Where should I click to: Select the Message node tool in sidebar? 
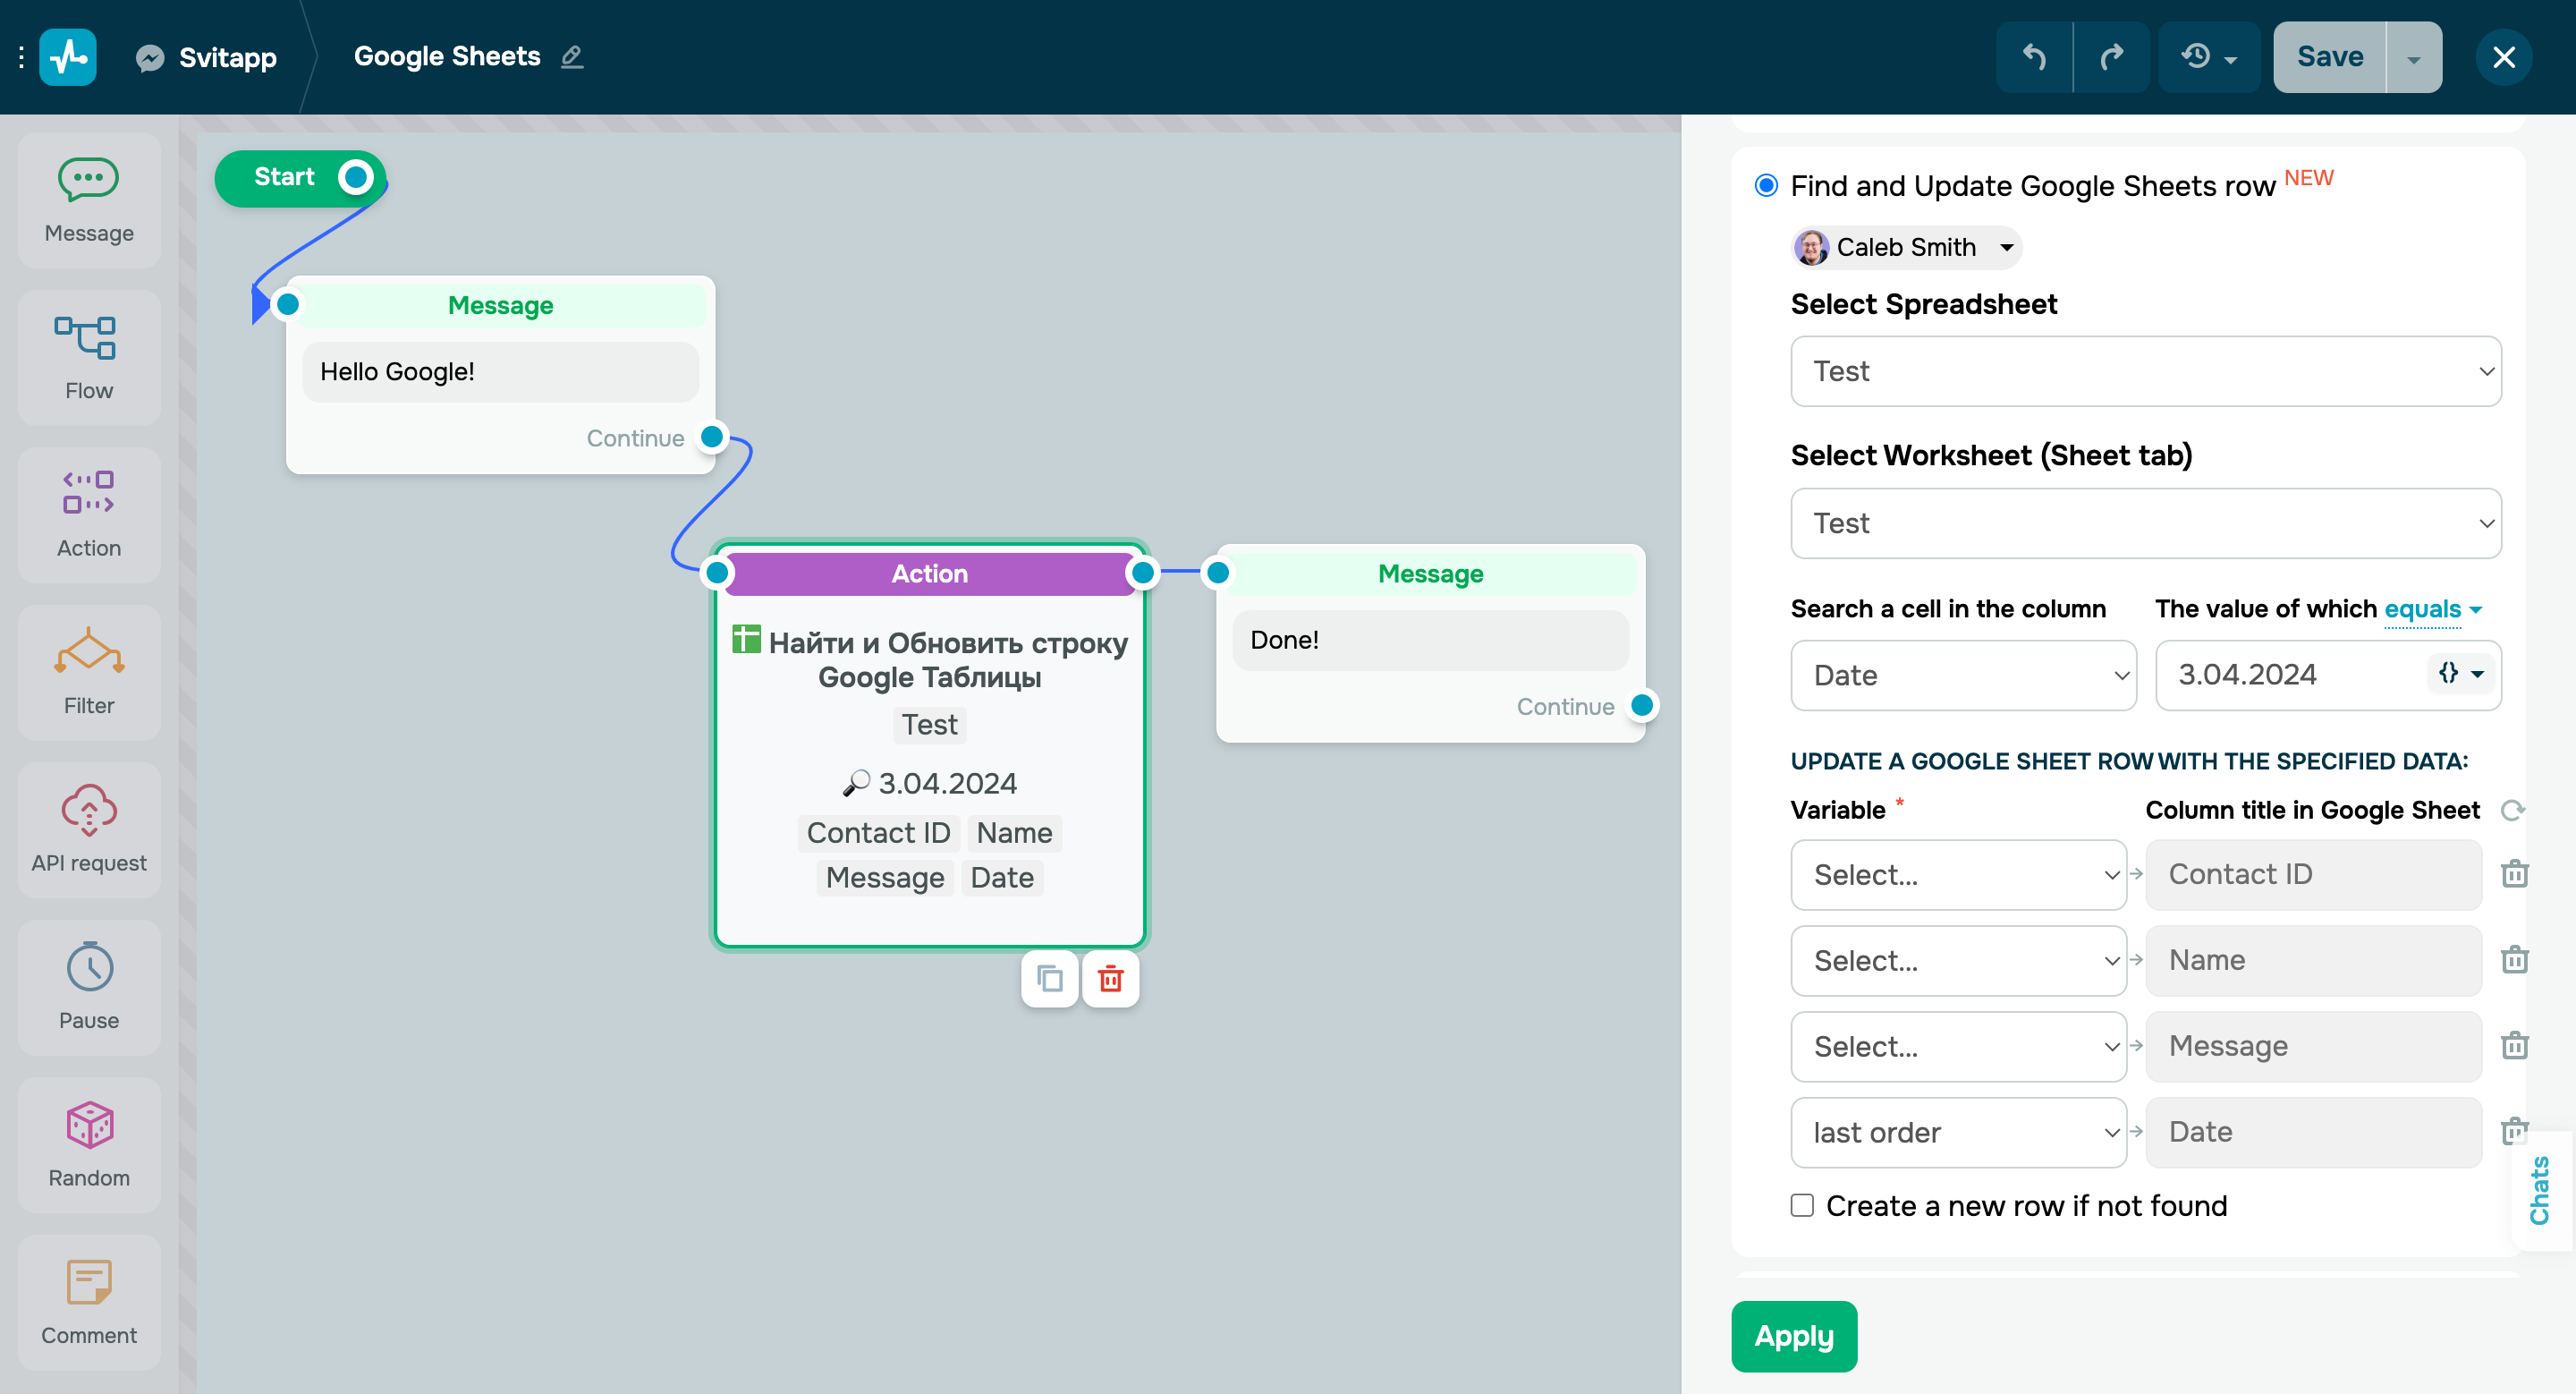point(88,199)
